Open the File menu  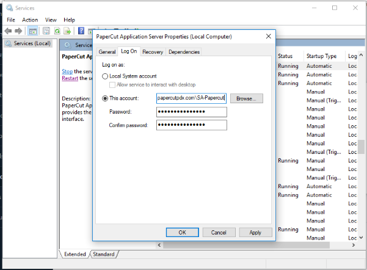(11, 20)
